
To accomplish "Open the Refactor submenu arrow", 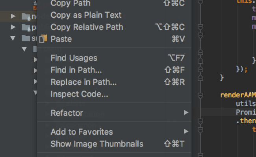I will pyautogui.click(x=186, y=112).
